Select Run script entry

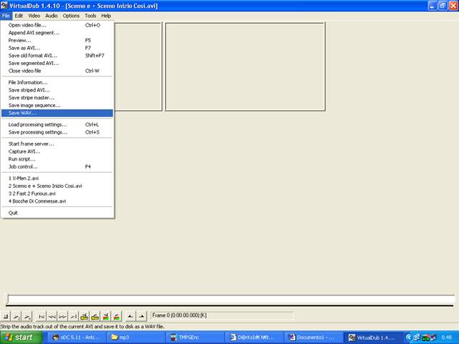coord(57,159)
